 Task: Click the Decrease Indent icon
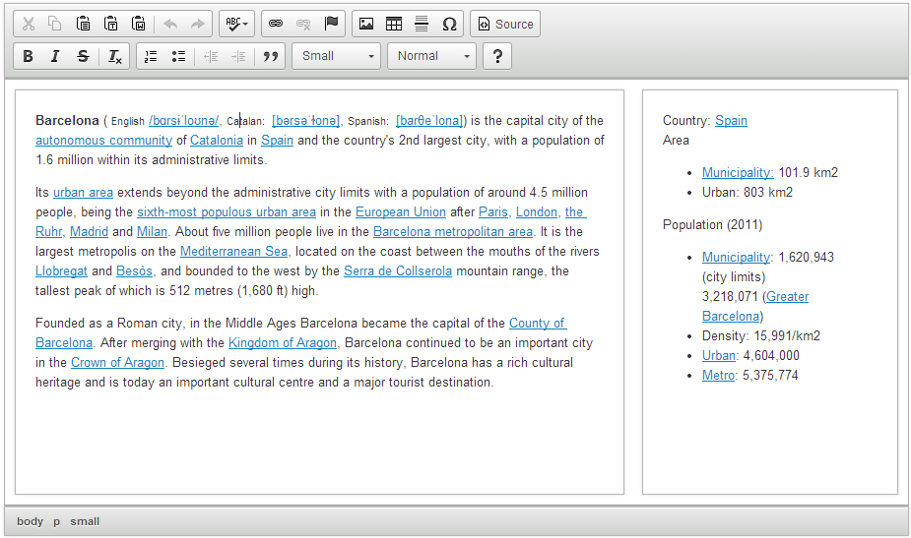(211, 56)
